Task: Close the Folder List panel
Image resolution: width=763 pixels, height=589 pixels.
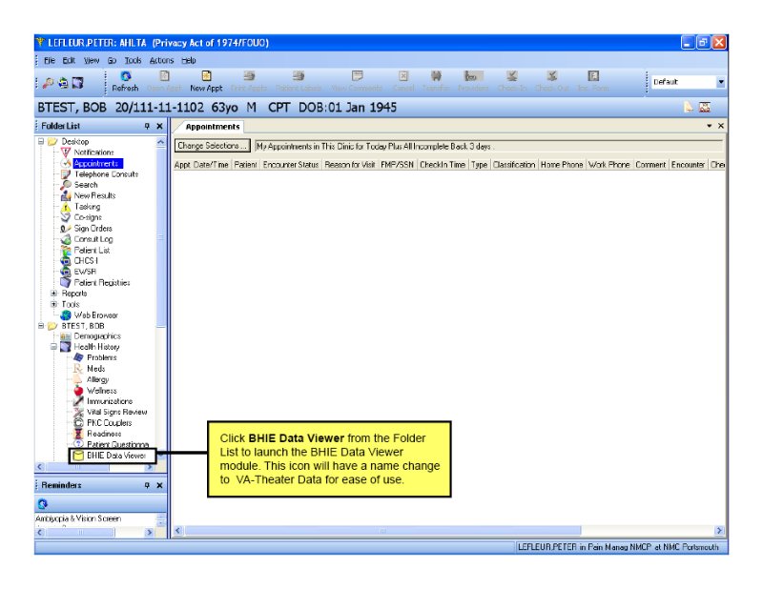Action: coord(159,126)
